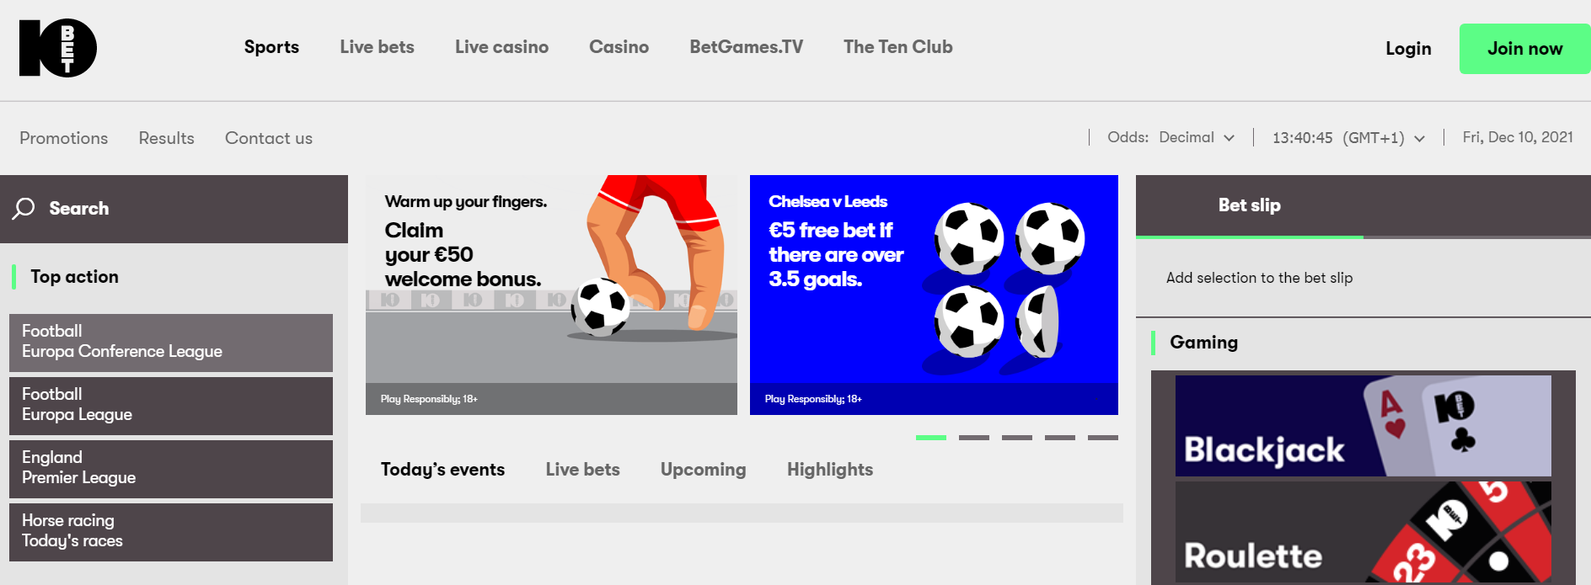The height and width of the screenshot is (585, 1591).
Task: Click the Join now button
Action: pyautogui.click(x=1524, y=49)
